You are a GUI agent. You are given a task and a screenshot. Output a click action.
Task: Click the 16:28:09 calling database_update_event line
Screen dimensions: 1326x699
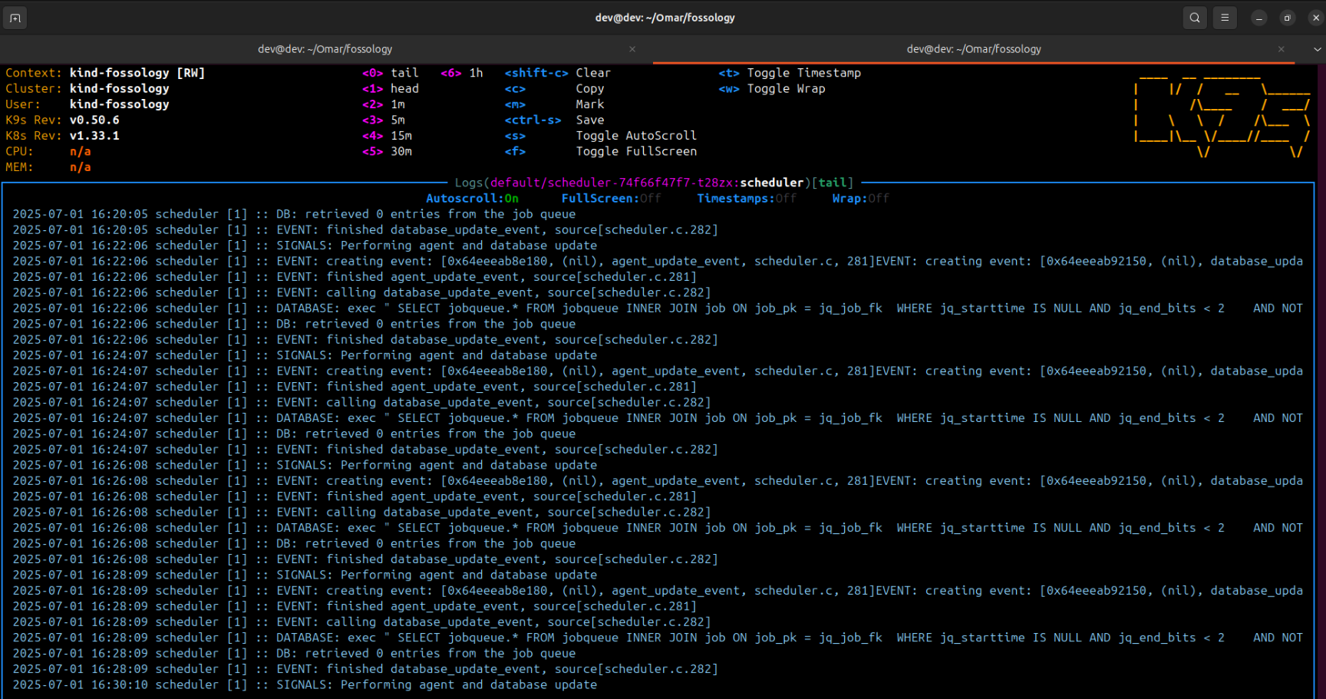tap(361, 622)
